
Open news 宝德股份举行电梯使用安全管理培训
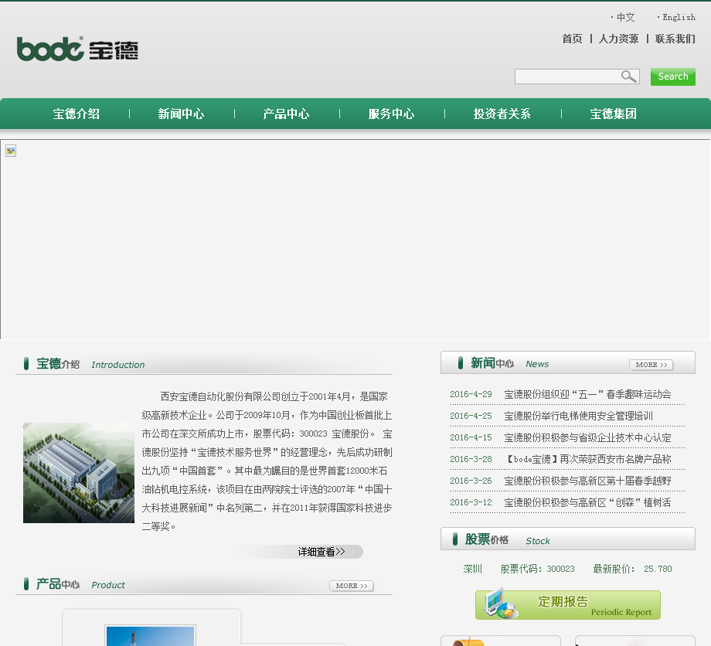click(x=578, y=416)
